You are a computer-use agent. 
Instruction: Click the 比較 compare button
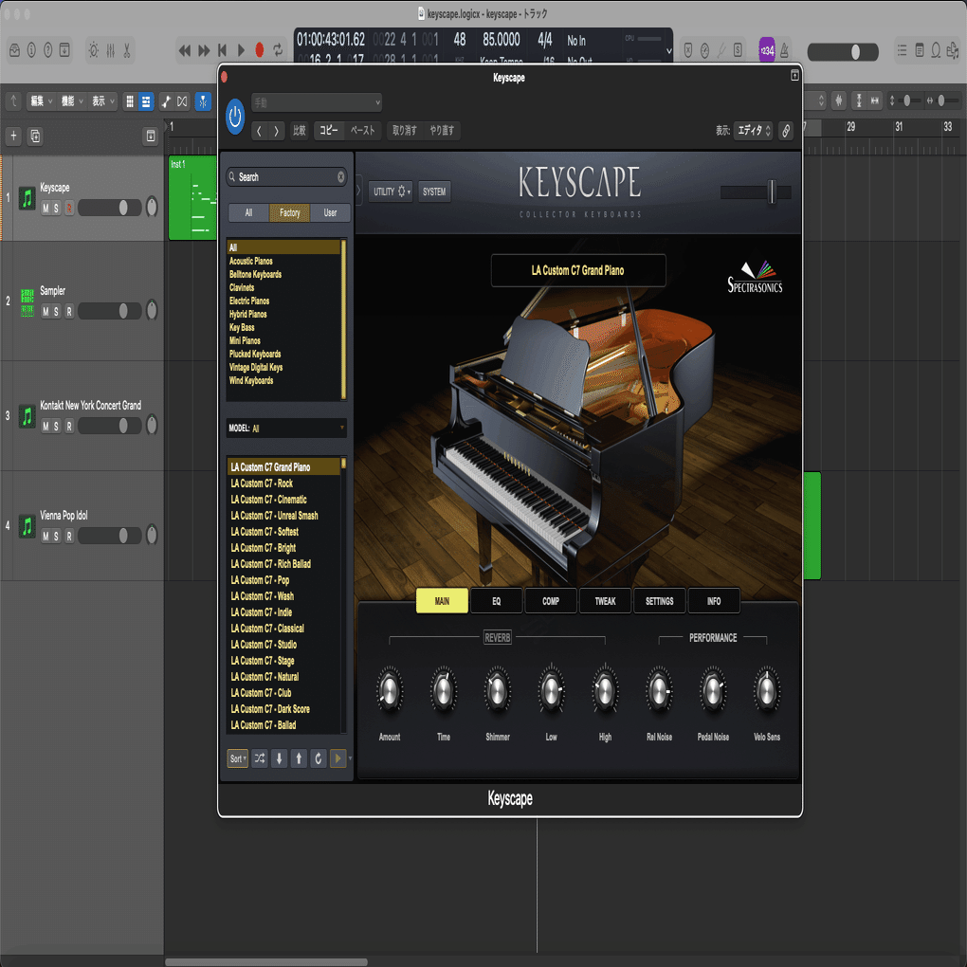[x=299, y=130]
